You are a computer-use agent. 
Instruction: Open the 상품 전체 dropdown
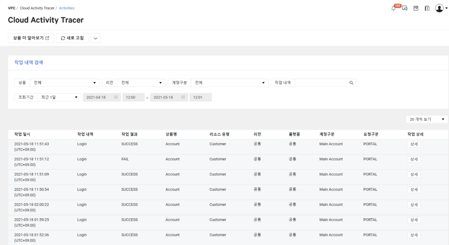tap(65, 83)
